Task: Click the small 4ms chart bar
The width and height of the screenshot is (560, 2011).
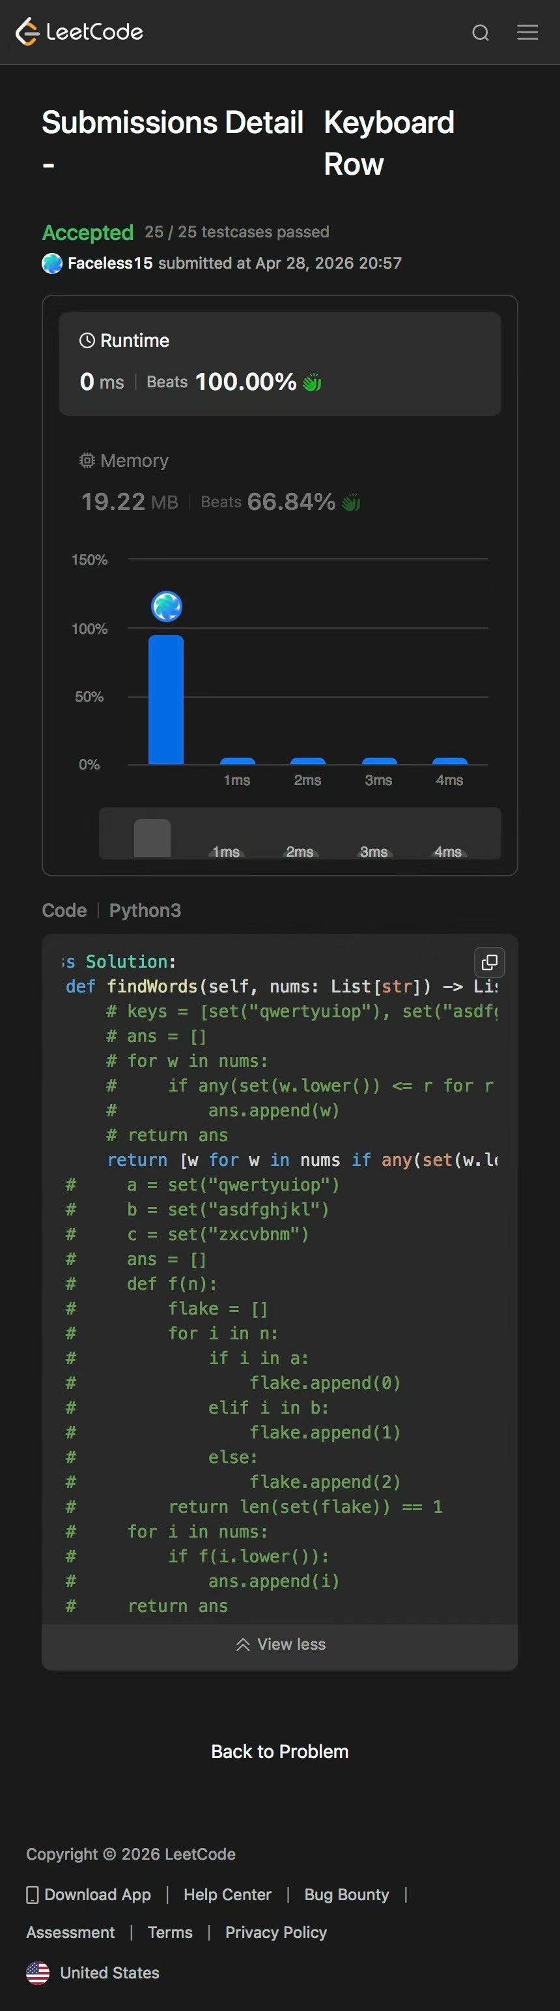Action: 450,761
